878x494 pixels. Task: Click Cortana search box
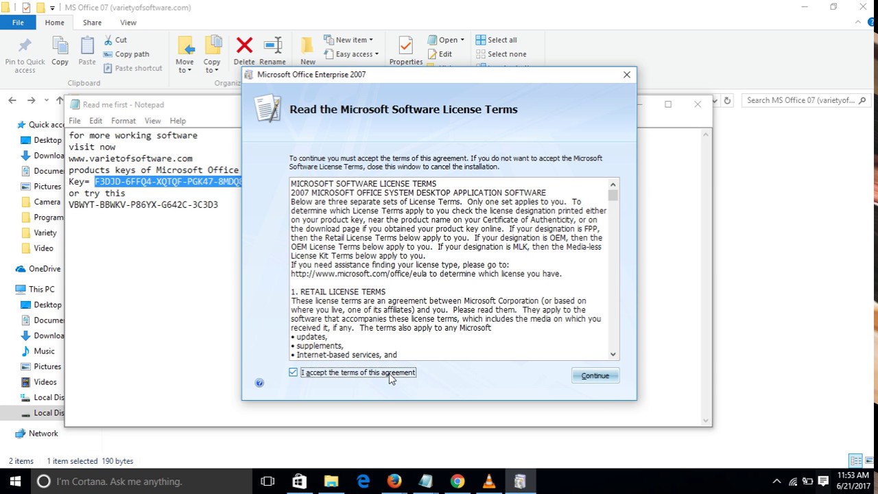[x=141, y=481]
